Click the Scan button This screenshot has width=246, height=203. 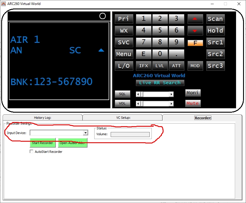pyautogui.click(x=215, y=19)
